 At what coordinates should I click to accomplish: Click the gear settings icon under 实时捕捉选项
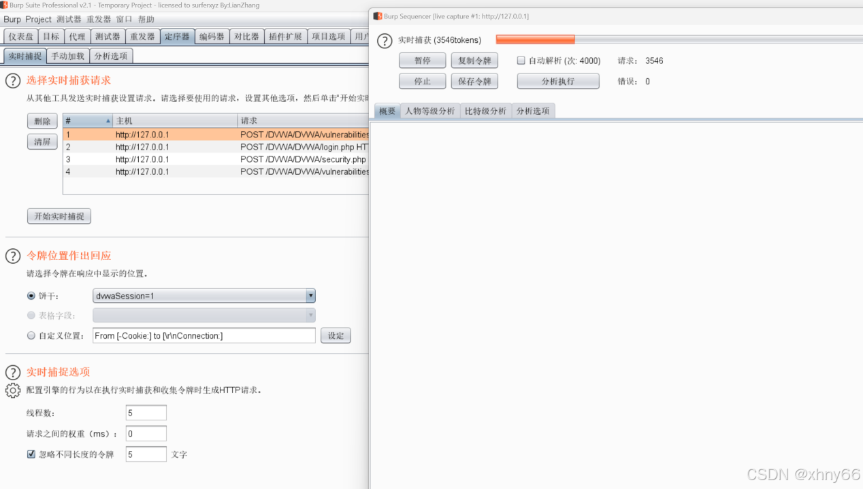13,390
